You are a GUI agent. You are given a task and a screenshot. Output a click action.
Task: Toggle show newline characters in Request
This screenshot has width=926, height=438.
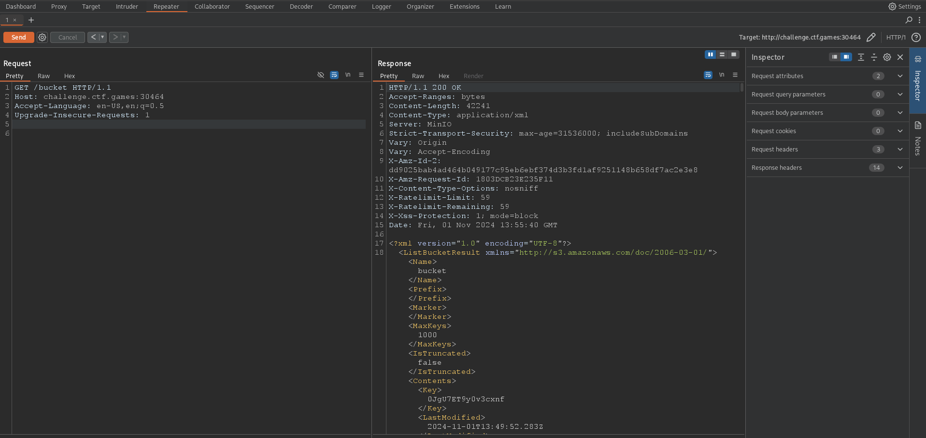(x=348, y=75)
